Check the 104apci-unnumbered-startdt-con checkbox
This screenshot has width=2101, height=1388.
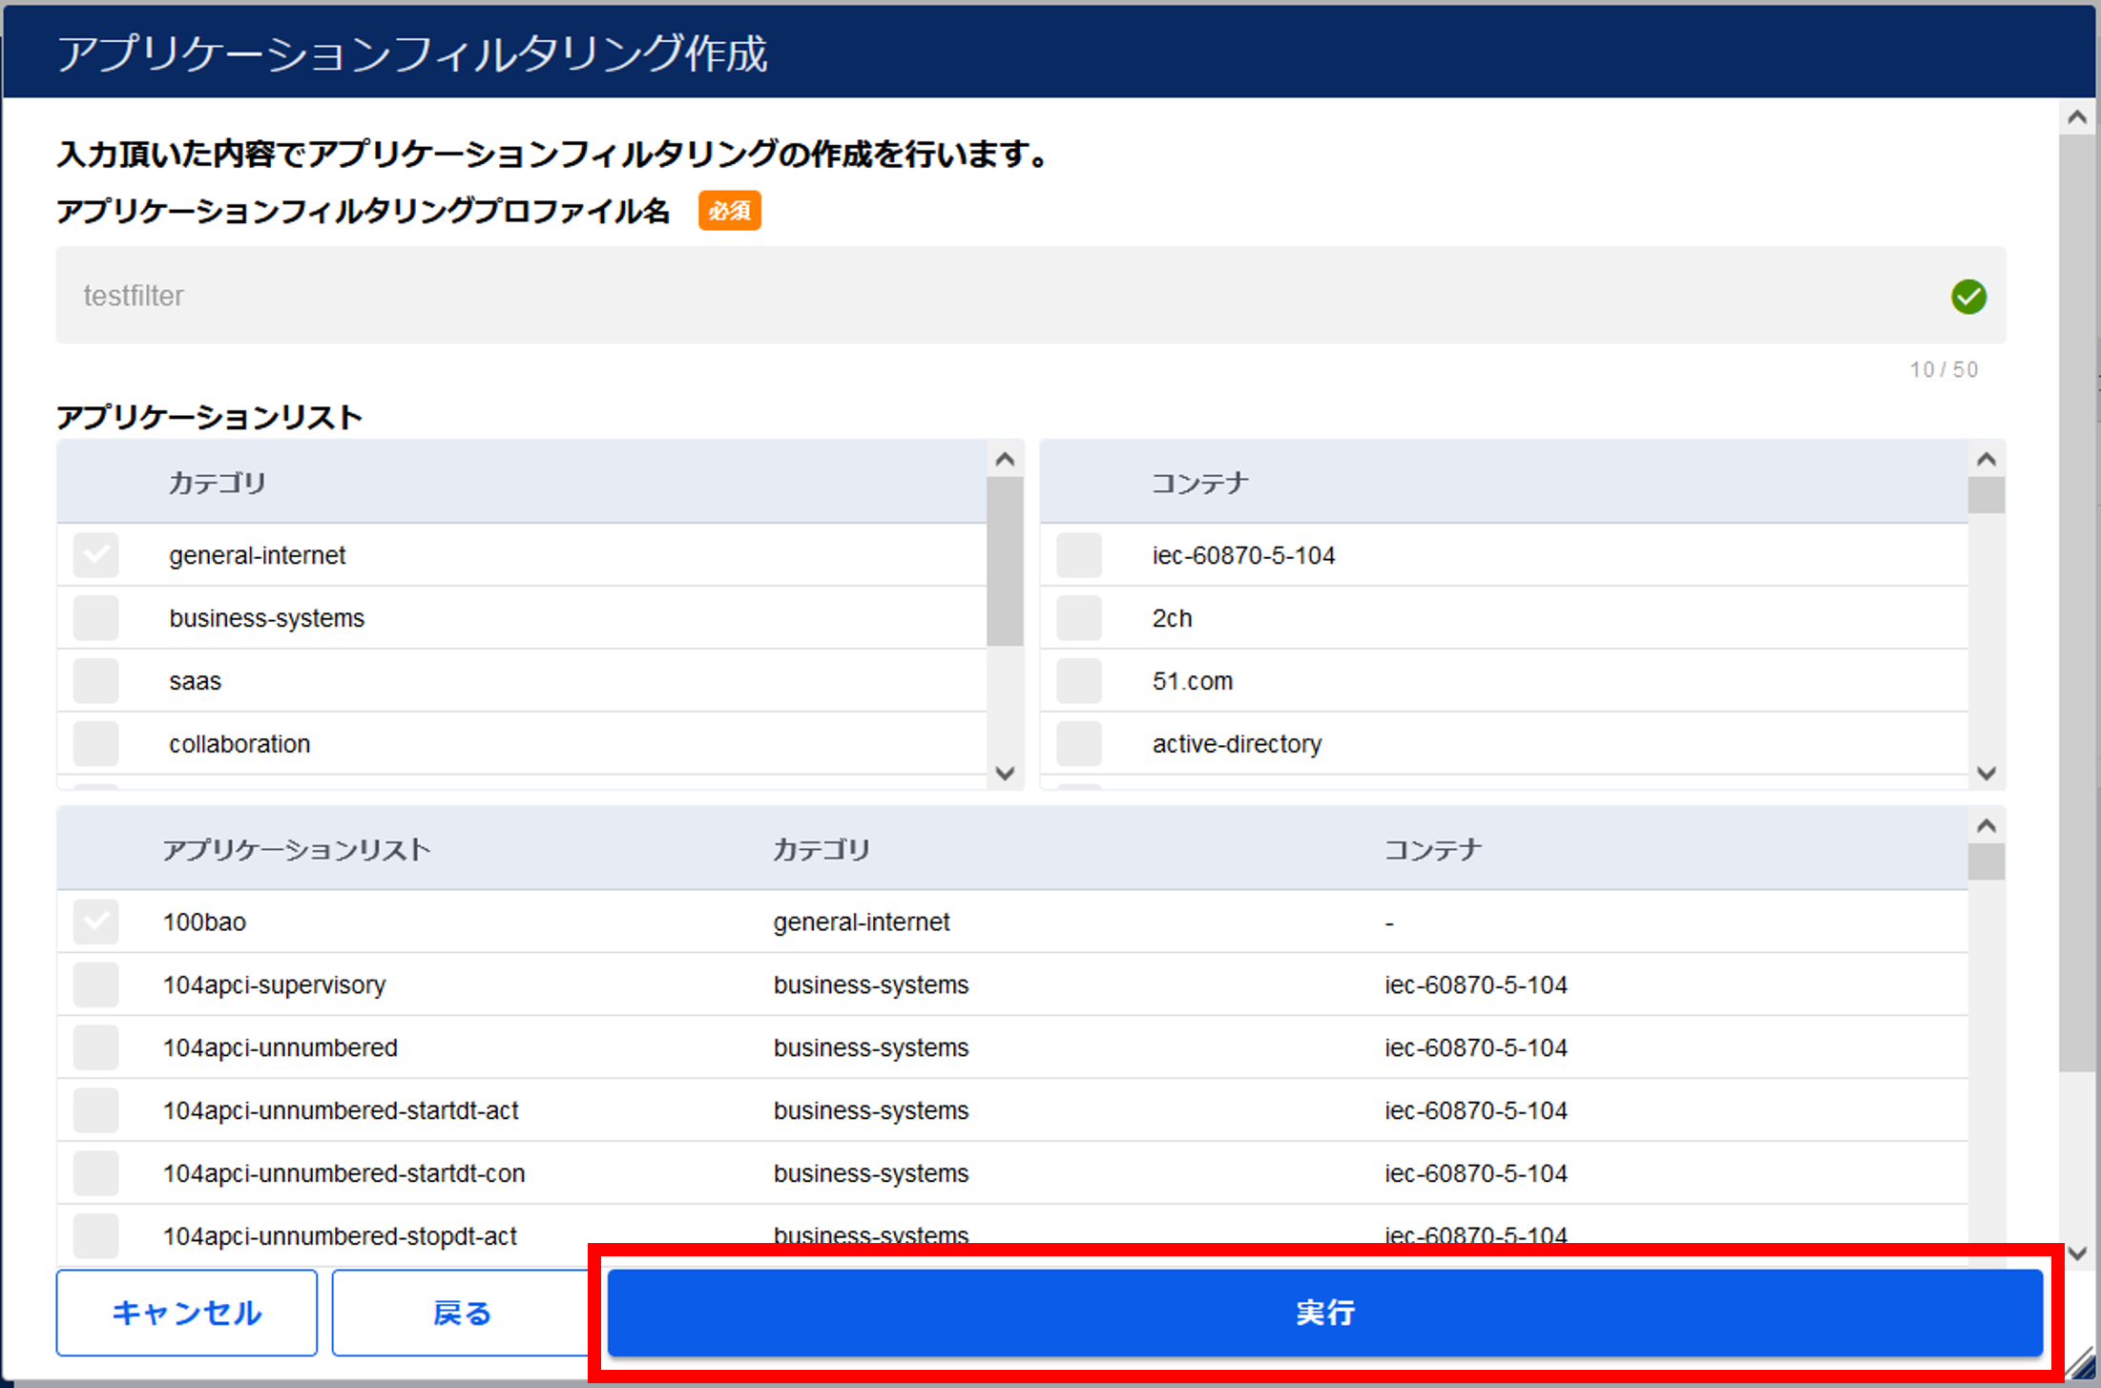click(96, 1173)
